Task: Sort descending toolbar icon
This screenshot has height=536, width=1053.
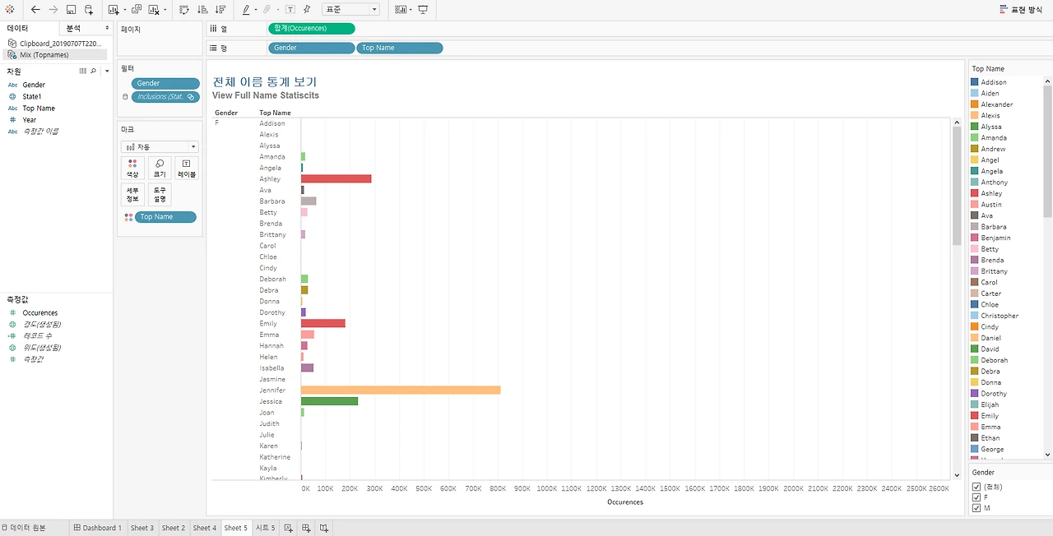Action: click(220, 10)
